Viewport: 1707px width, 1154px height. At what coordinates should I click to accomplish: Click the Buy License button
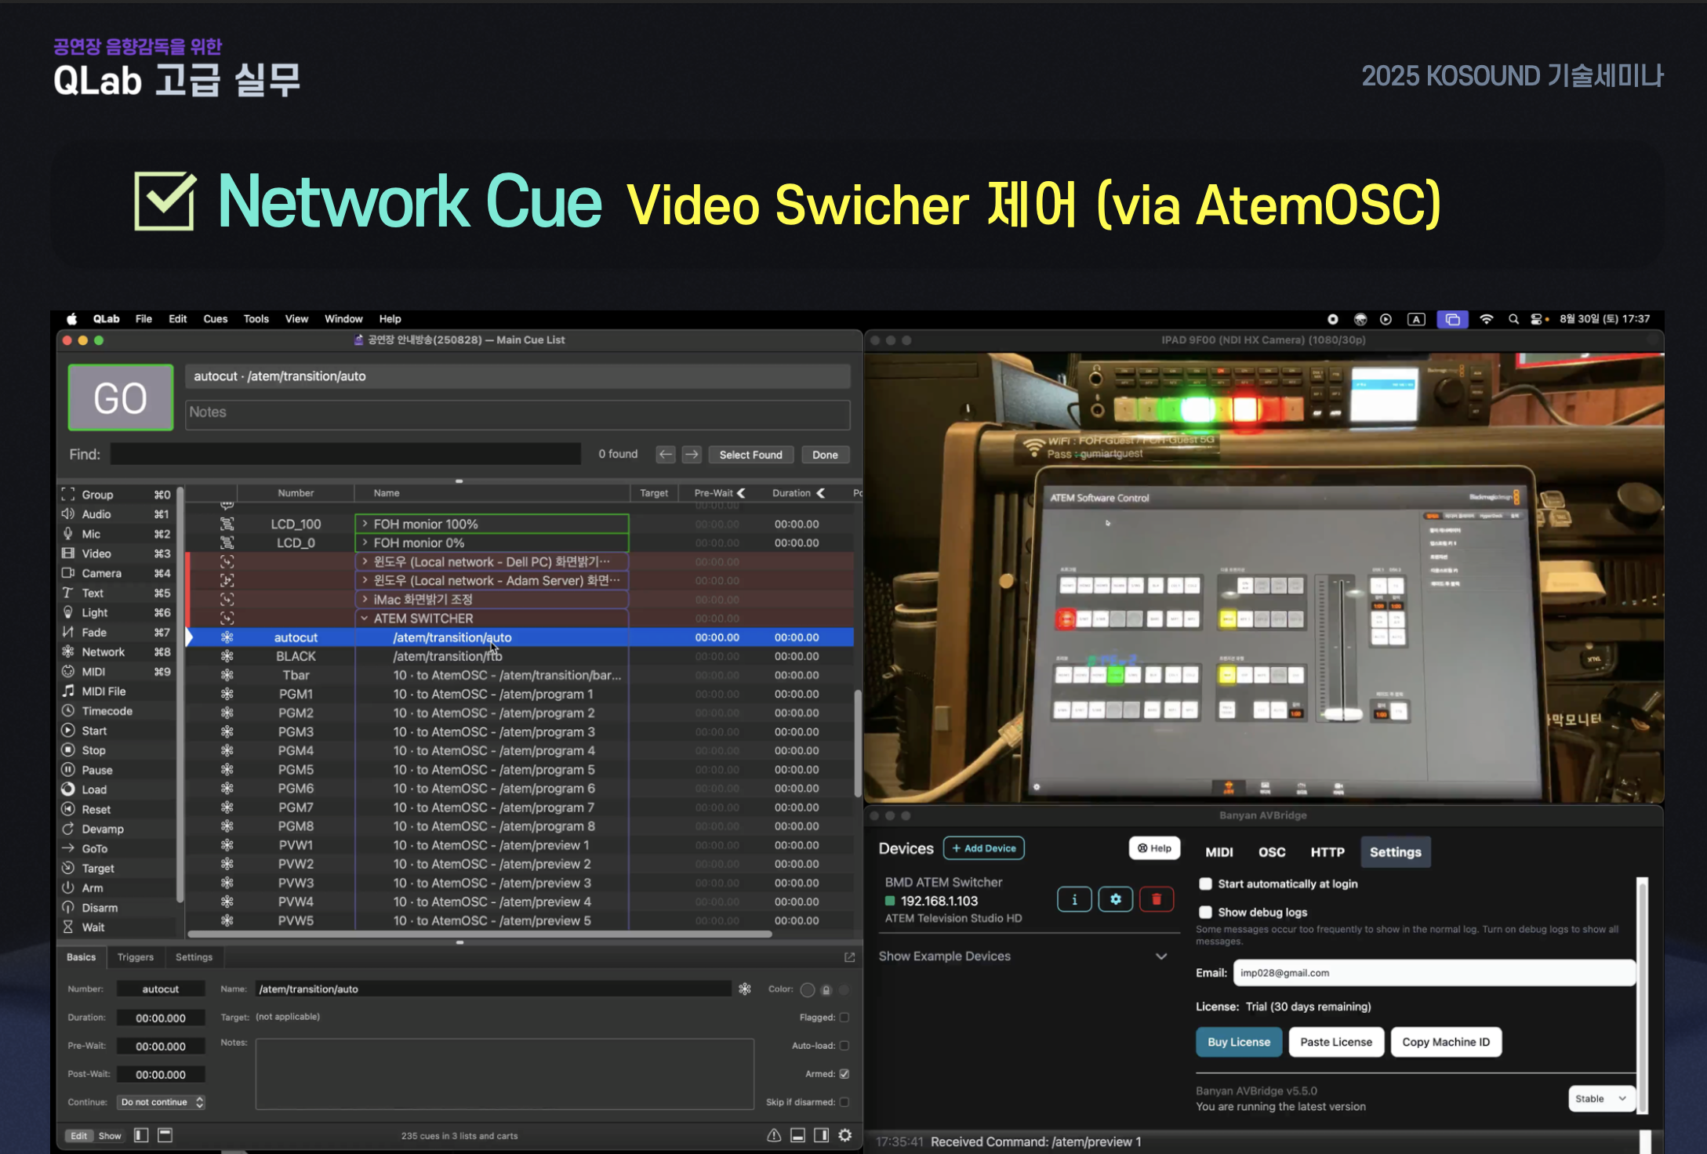[1238, 1042]
